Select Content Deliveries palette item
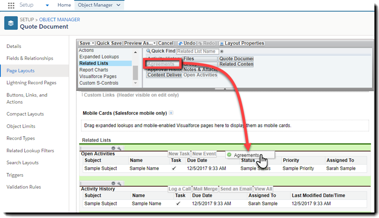The height and width of the screenshot is (218, 379). tap(164, 75)
